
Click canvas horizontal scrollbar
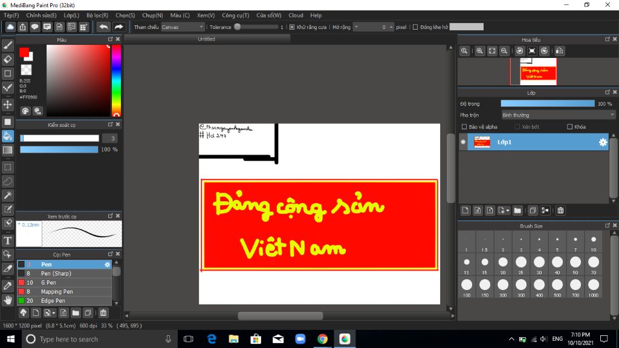pos(280,315)
